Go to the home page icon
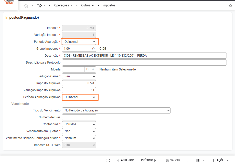 click(x=26, y=5)
